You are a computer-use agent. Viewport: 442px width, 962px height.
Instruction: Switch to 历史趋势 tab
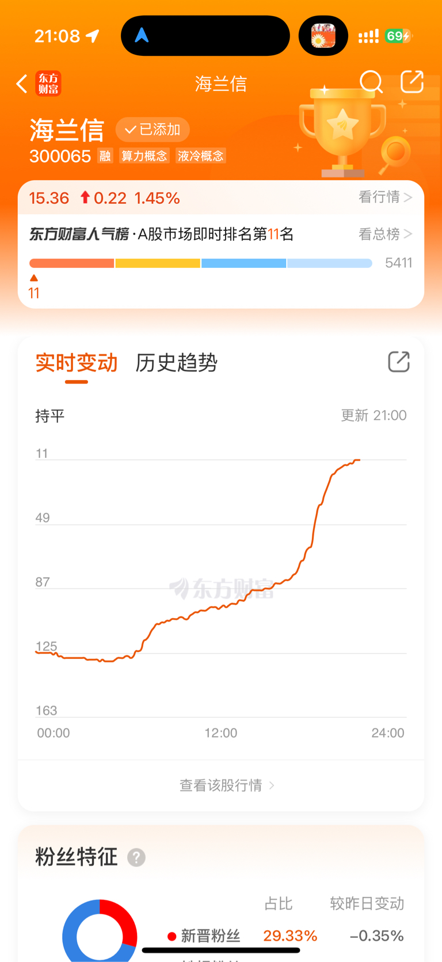tap(176, 363)
